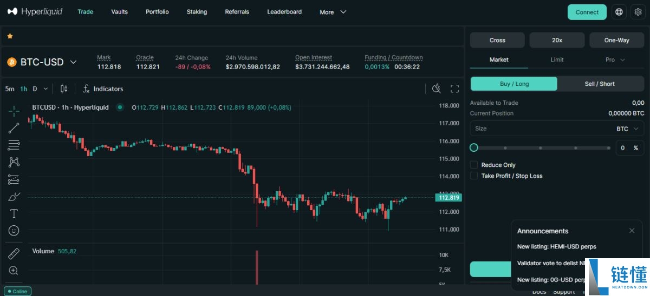
Task: Select the 5m timeframe
Action: tap(10, 89)
